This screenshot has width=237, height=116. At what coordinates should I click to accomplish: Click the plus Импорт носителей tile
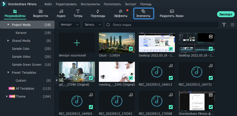tap(77, 43)
